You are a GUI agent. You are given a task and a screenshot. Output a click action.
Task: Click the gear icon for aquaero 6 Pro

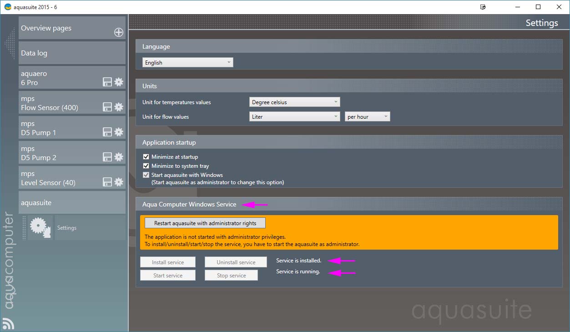coord(119,82)
